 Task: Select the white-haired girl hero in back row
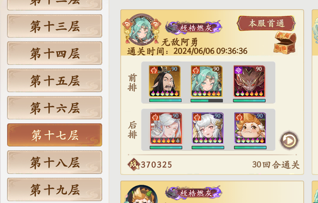point(208,128)
